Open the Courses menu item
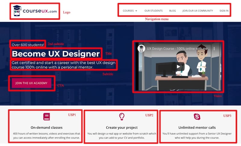Image resolution: width=241 pixels, height=146 pixels. tap(128, 11)
